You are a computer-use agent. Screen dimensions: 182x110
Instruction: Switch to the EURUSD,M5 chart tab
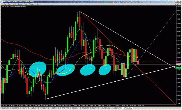tap(85, 108)
